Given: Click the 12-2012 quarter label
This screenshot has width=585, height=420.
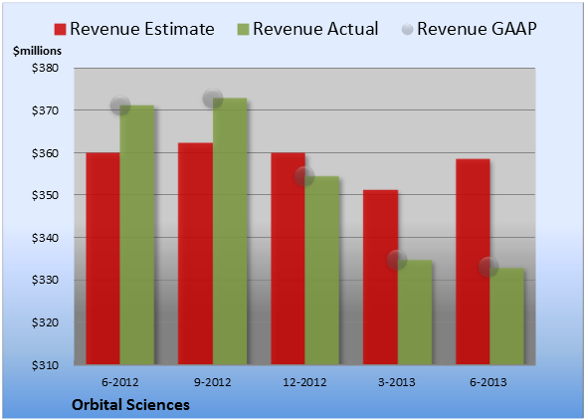Looking at the screenshot, I should (x=304, y=382).
